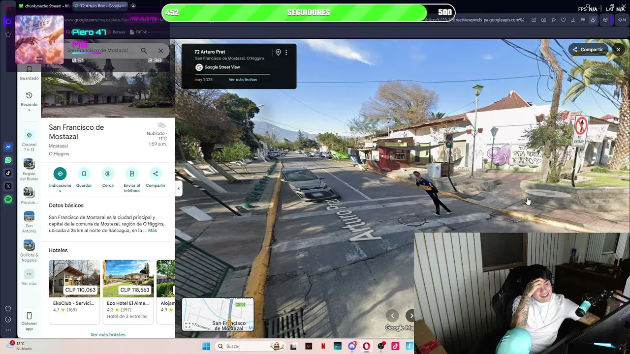Open the Recientes history panel
Screen dimensions: 630x354
(x=29, y=102)
